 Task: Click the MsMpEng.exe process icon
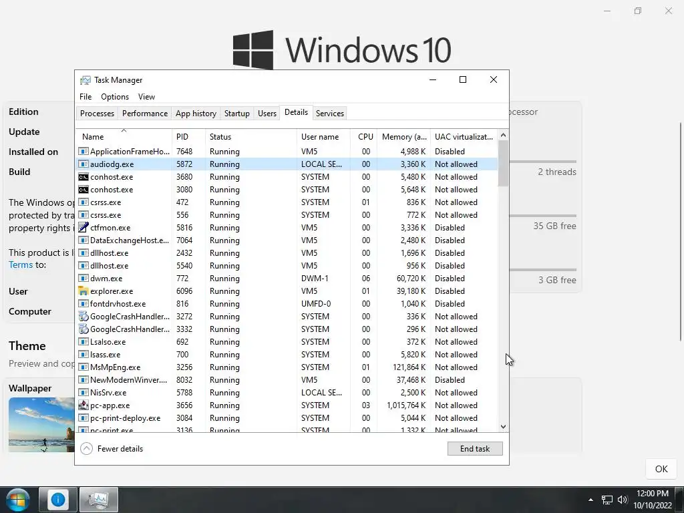click(x=83, y=367)
